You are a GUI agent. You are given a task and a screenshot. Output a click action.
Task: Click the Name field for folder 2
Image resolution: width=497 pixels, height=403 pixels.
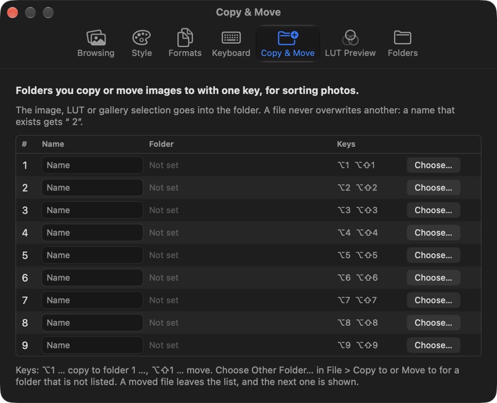click(x=92, y=188)
